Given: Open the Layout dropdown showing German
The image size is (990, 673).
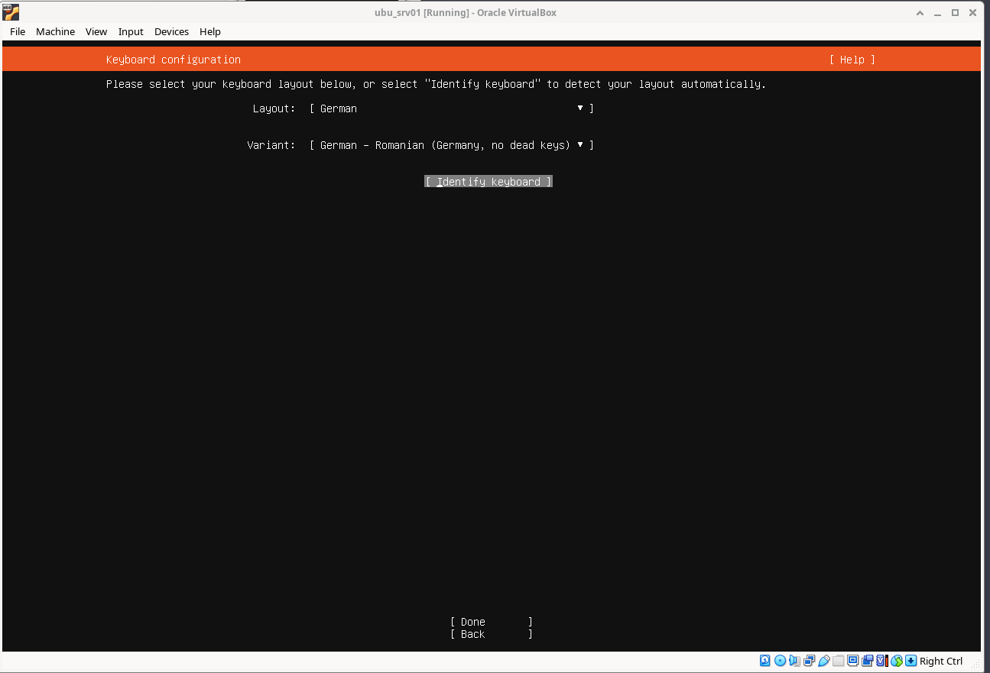Looking at the screenshot, I should tap(451, 108).
